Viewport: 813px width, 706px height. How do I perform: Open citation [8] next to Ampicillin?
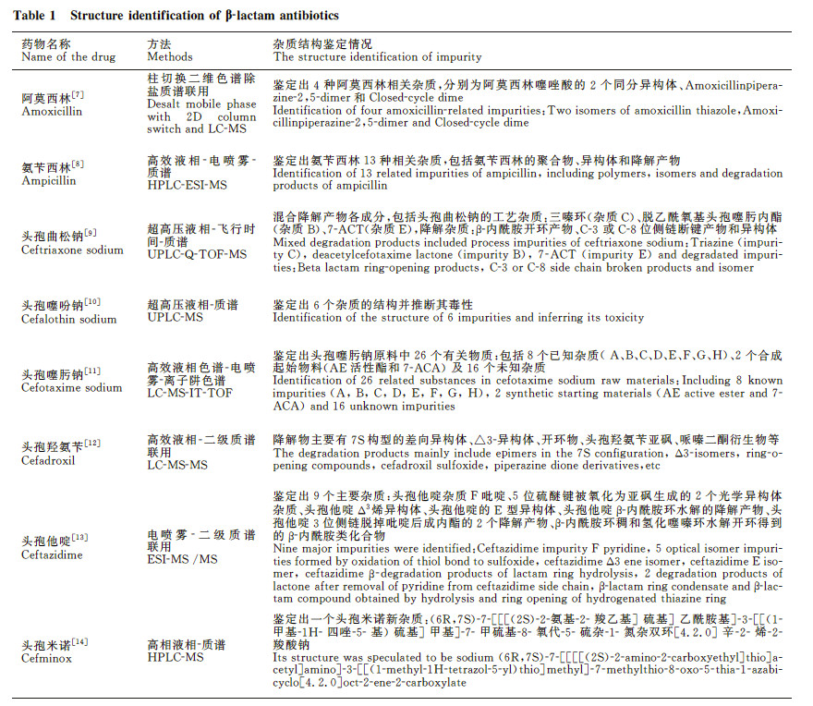(x=78, y=164)
